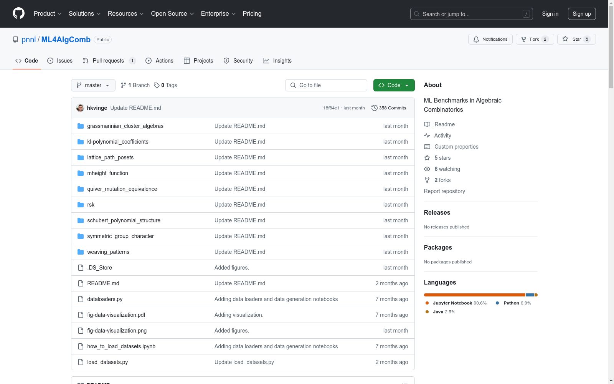Click the Star icon
Image resolution: width=614 pixels, height=384 pixels.
tap(565, 39)
